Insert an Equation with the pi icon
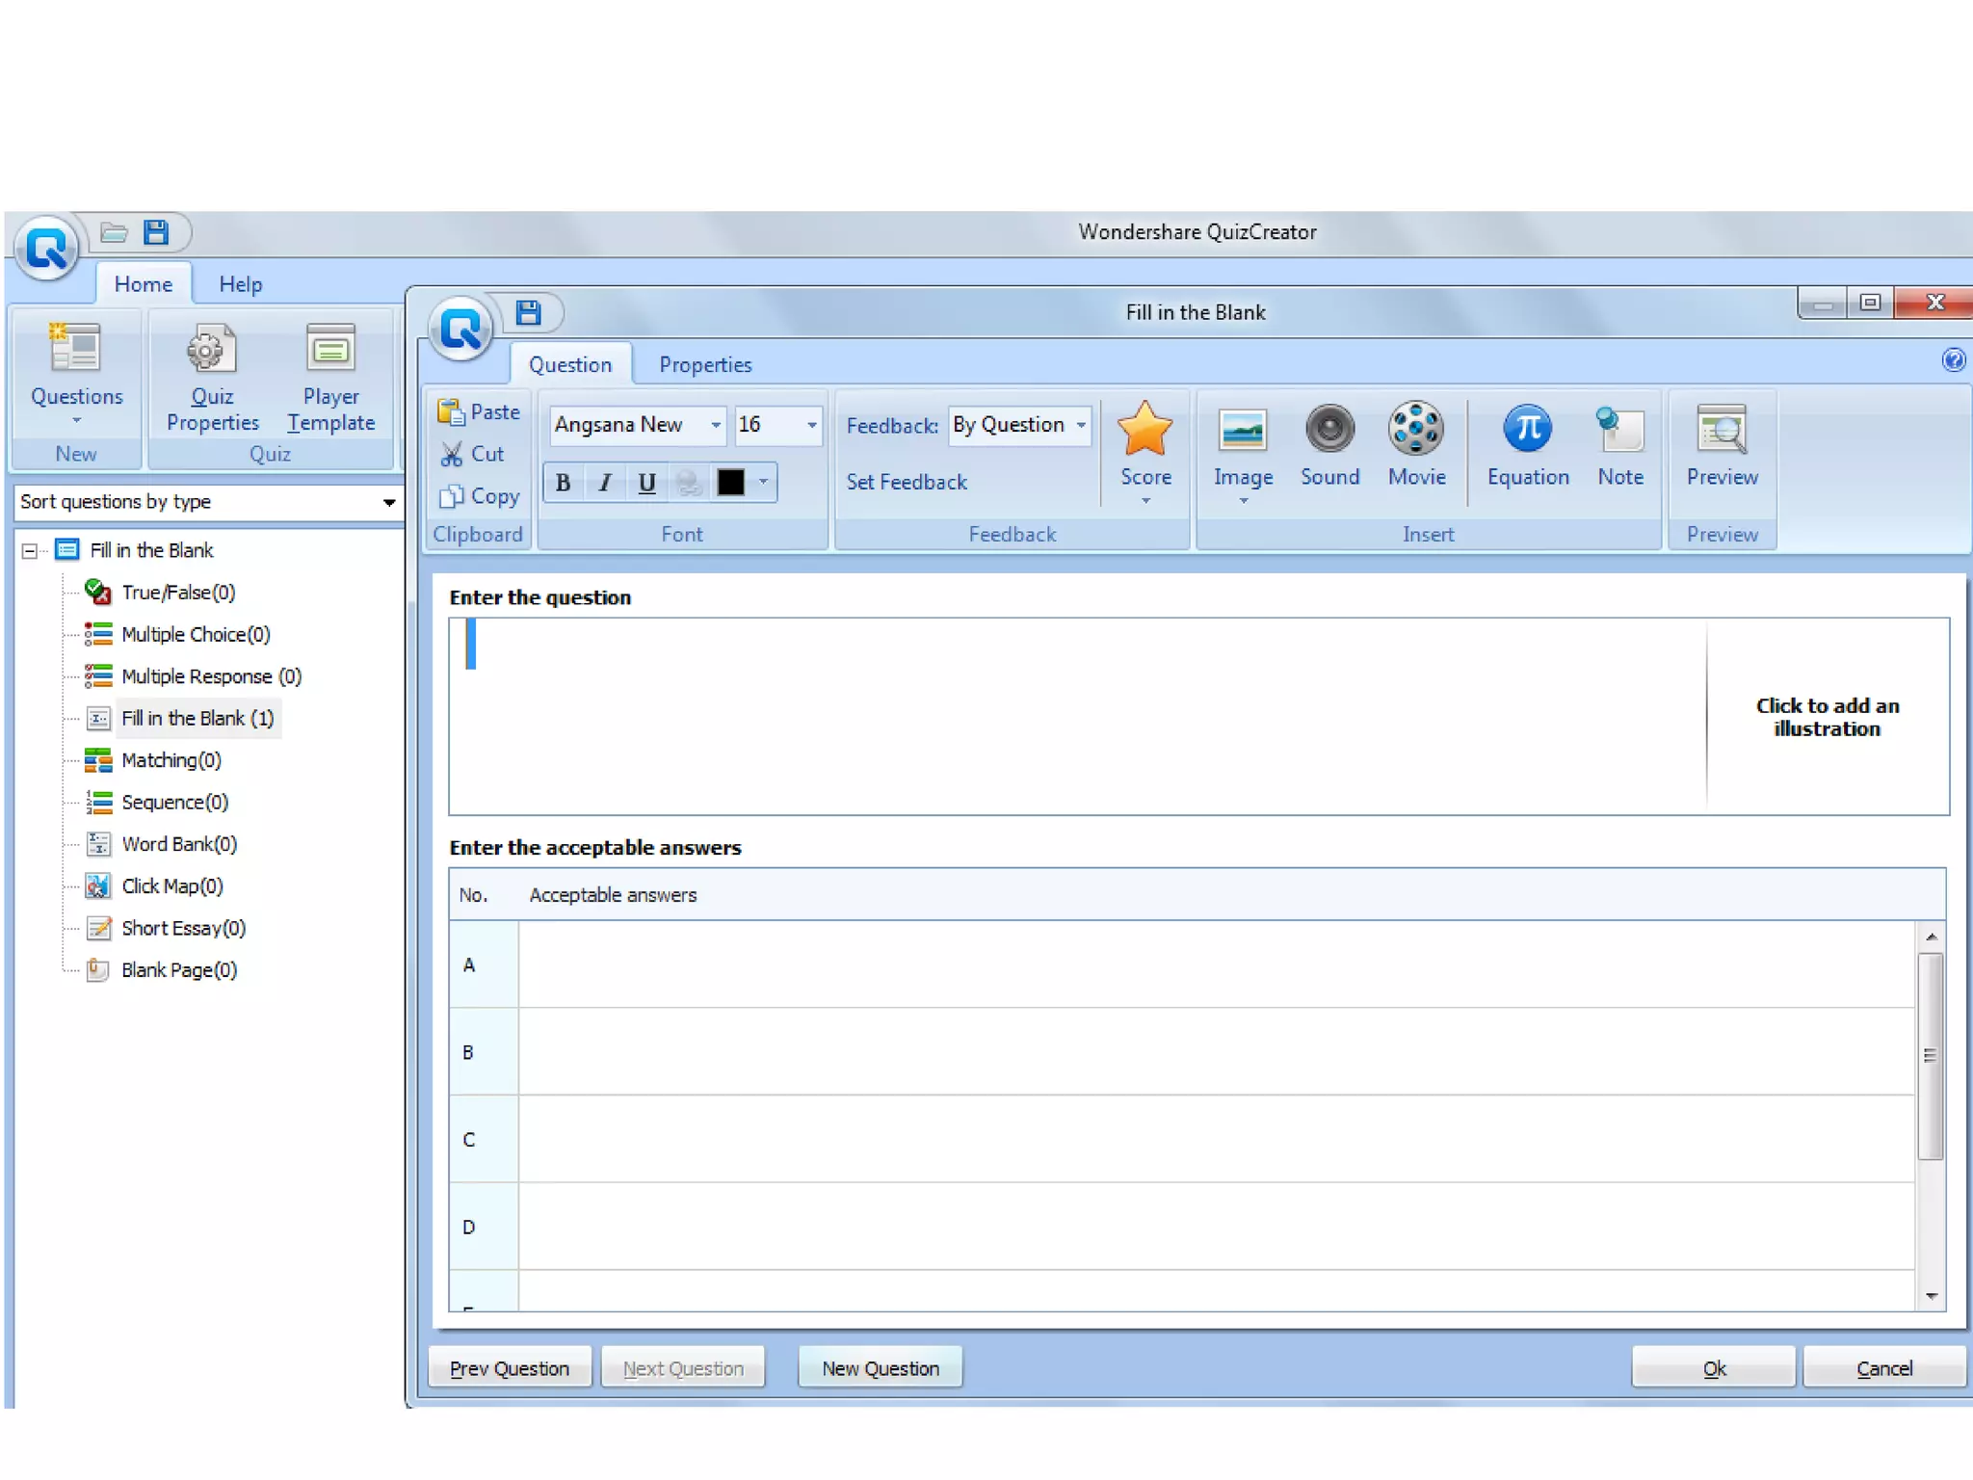Screen dimensions: 1973x1480 coord(1527,445)
